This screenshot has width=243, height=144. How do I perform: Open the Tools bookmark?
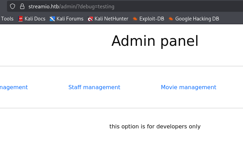7,19
